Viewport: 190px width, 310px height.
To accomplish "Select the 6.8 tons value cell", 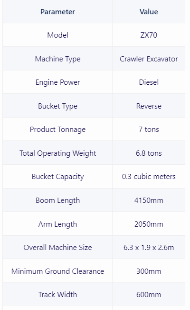I will 149,153.
